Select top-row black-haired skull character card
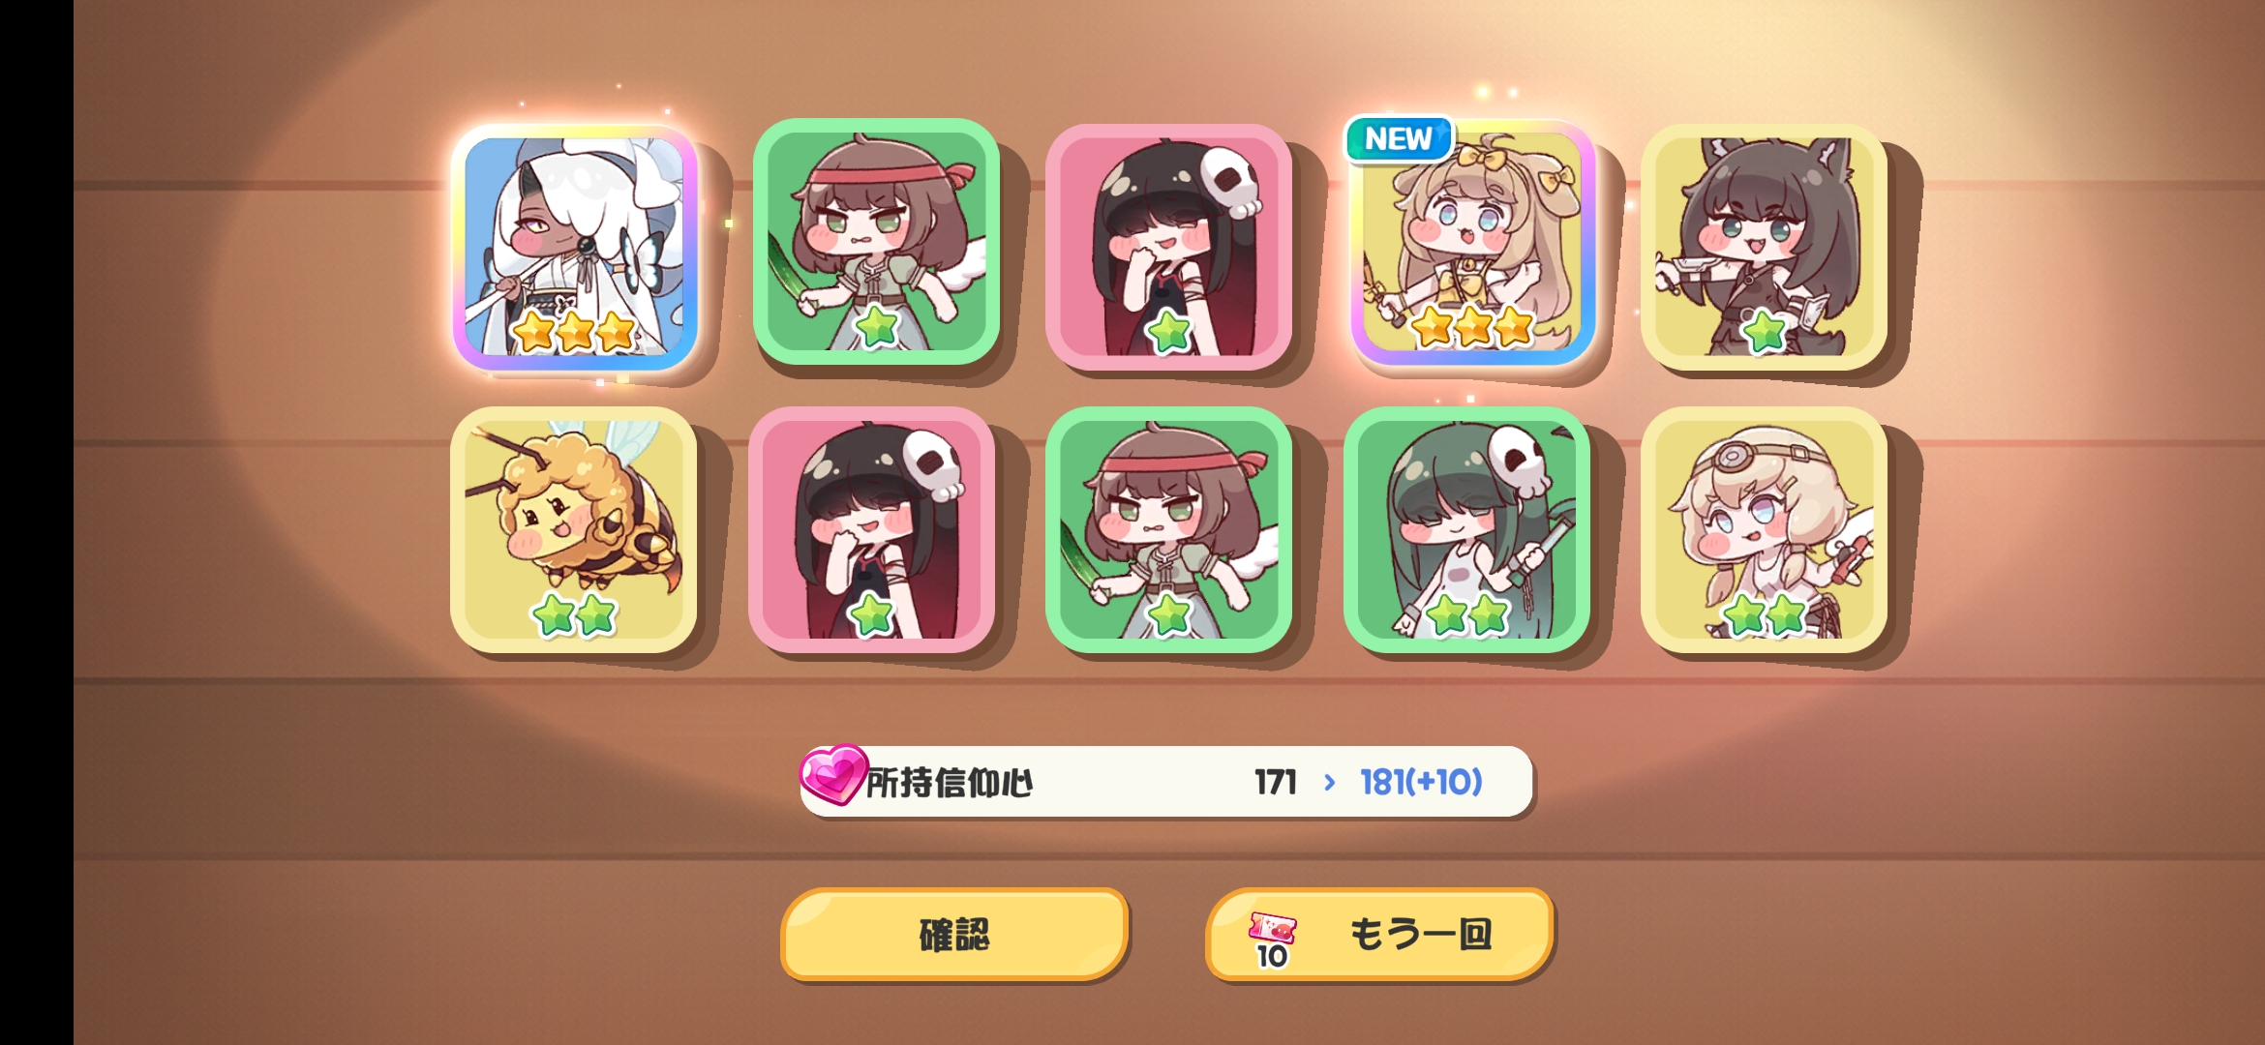This screenshot has height=1045, width=2265. pyautogui.click(x=1168, y=247)
